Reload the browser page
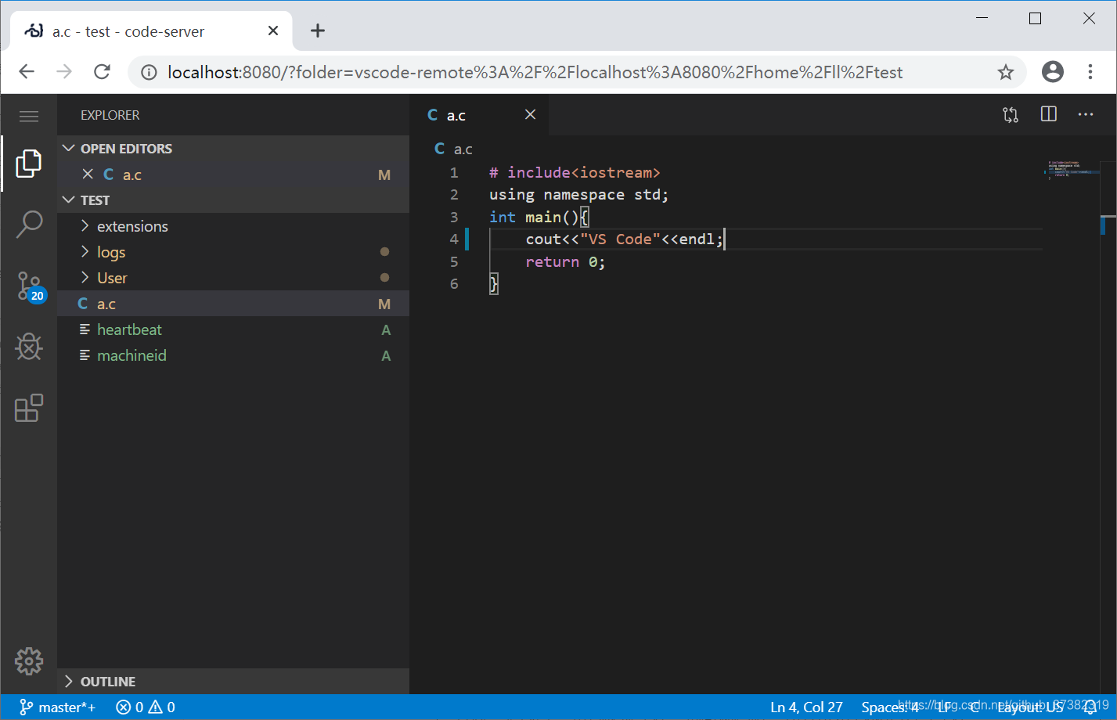 102,72
